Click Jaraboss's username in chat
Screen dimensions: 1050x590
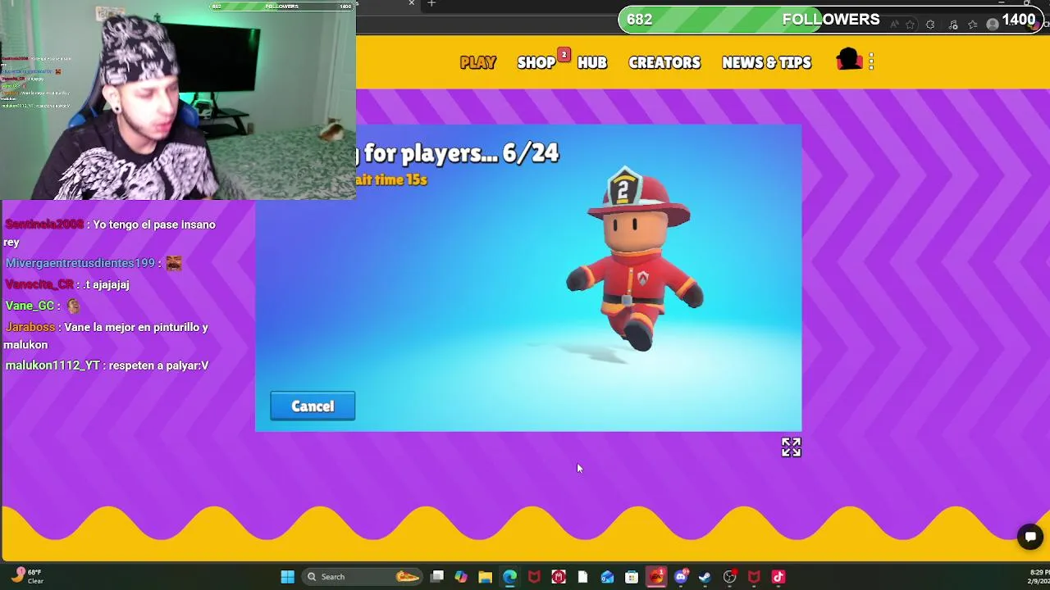point(30,327)
